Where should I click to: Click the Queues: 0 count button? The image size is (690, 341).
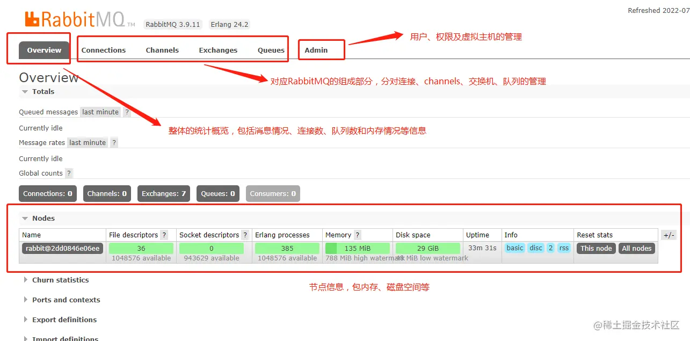pyautogui.click(x=218, y=194)
